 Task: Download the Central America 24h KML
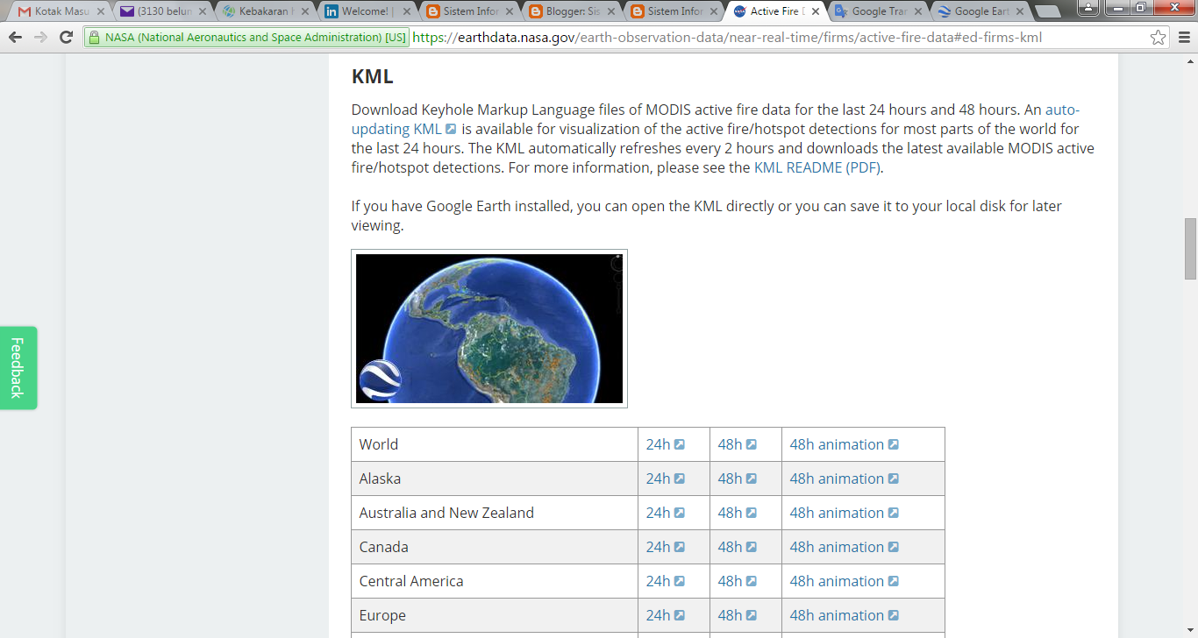pos(665,581)
